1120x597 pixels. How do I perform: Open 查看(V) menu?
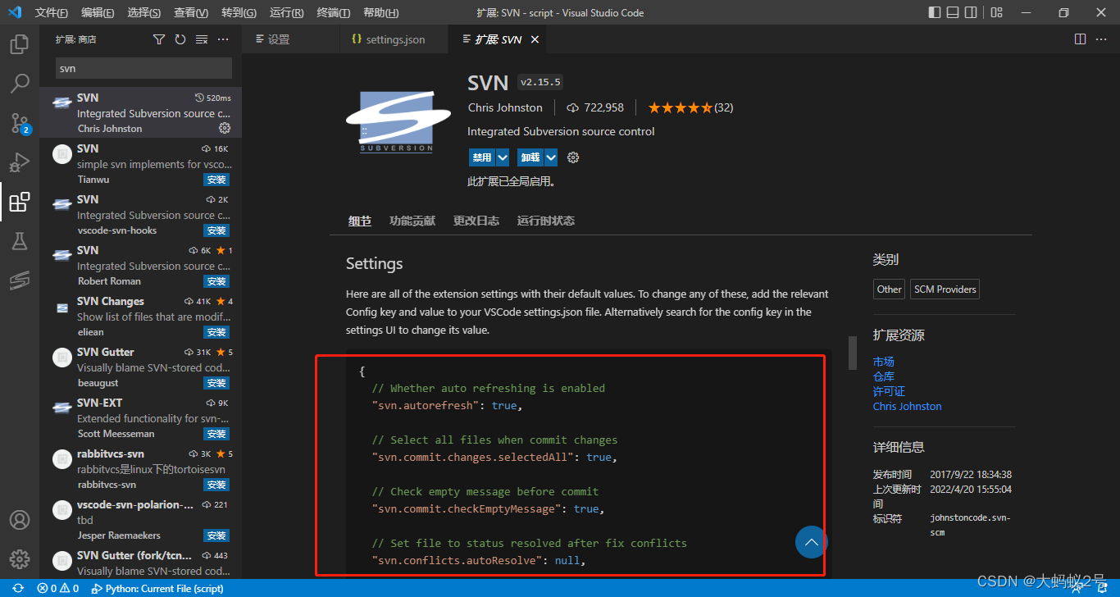coord(192,12)
